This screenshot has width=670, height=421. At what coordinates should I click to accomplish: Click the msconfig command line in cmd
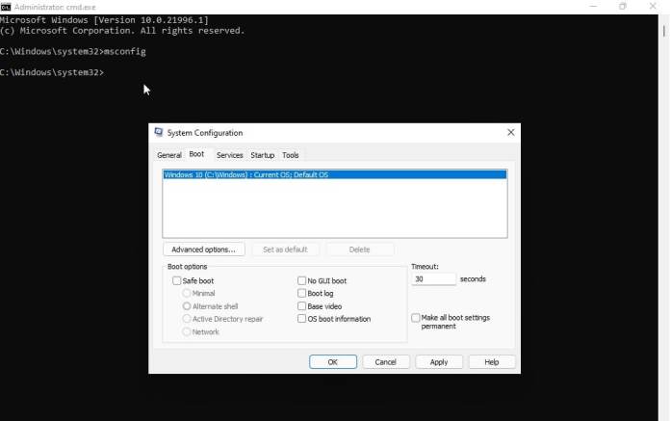(73, 52)
